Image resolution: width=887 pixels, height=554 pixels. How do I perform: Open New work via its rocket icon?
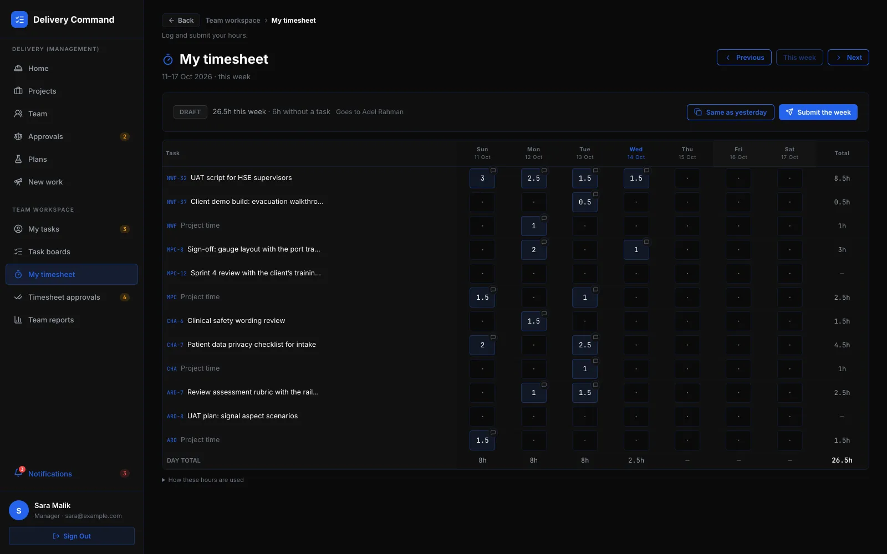tap(18, 182)
